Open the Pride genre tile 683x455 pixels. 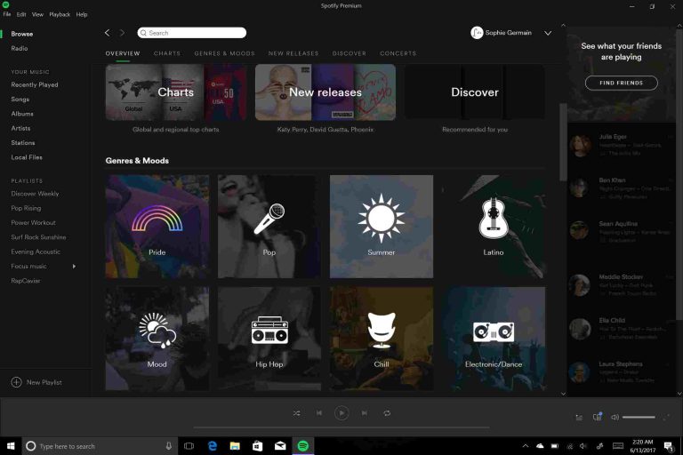coord(157,227)
